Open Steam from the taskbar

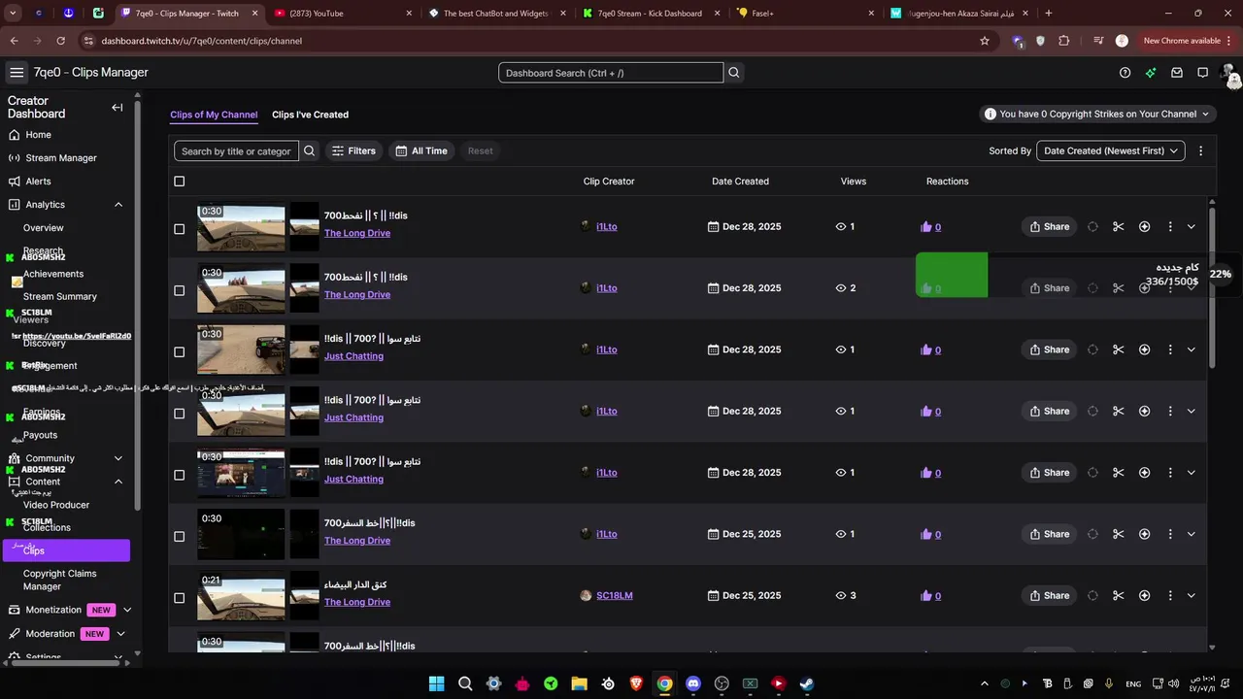(x=807, y=683)
